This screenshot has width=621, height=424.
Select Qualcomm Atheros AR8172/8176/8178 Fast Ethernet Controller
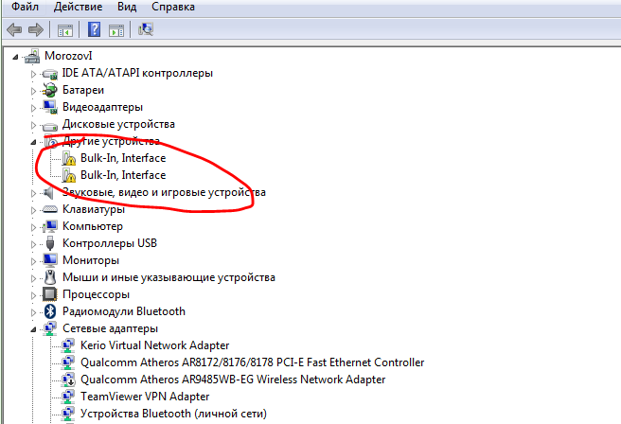click(252, 362)
